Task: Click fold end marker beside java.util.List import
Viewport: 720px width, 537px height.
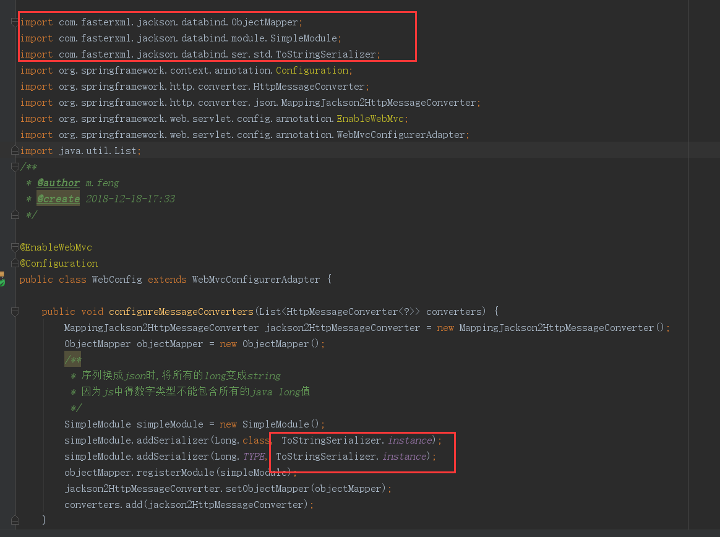Action: (x=15, y=151)
